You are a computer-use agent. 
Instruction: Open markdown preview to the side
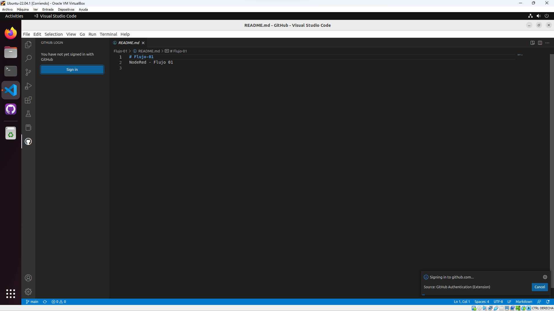(532, 43)
